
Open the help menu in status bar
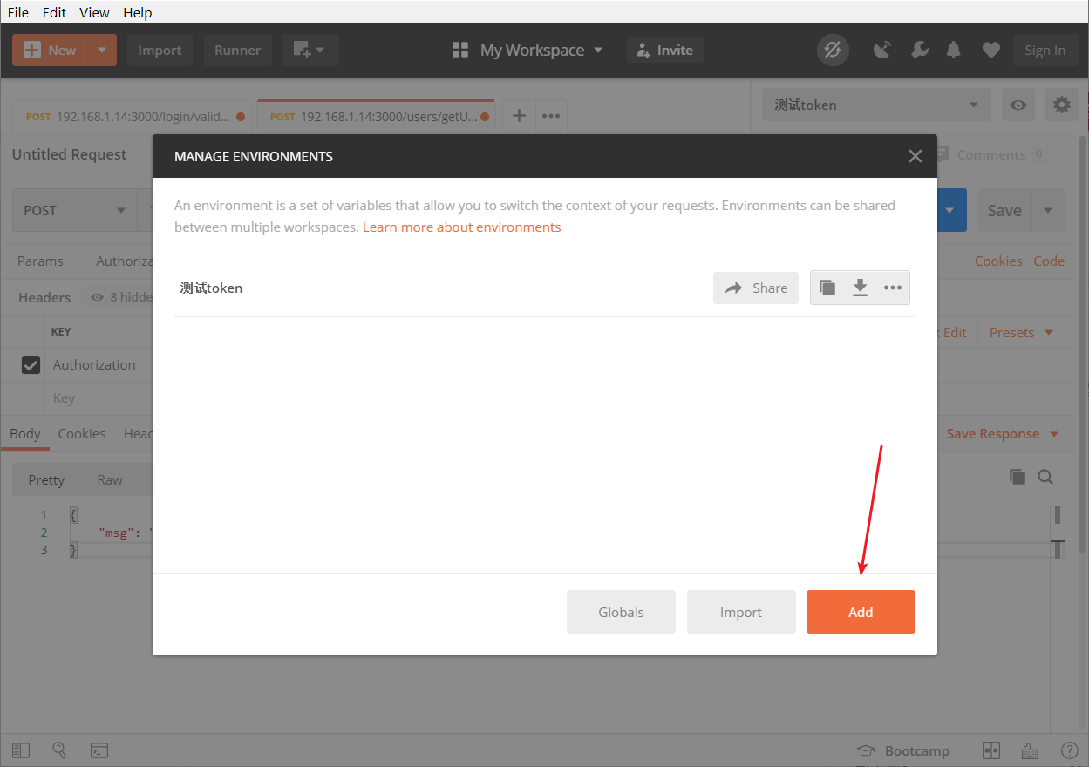(1069, 750)
